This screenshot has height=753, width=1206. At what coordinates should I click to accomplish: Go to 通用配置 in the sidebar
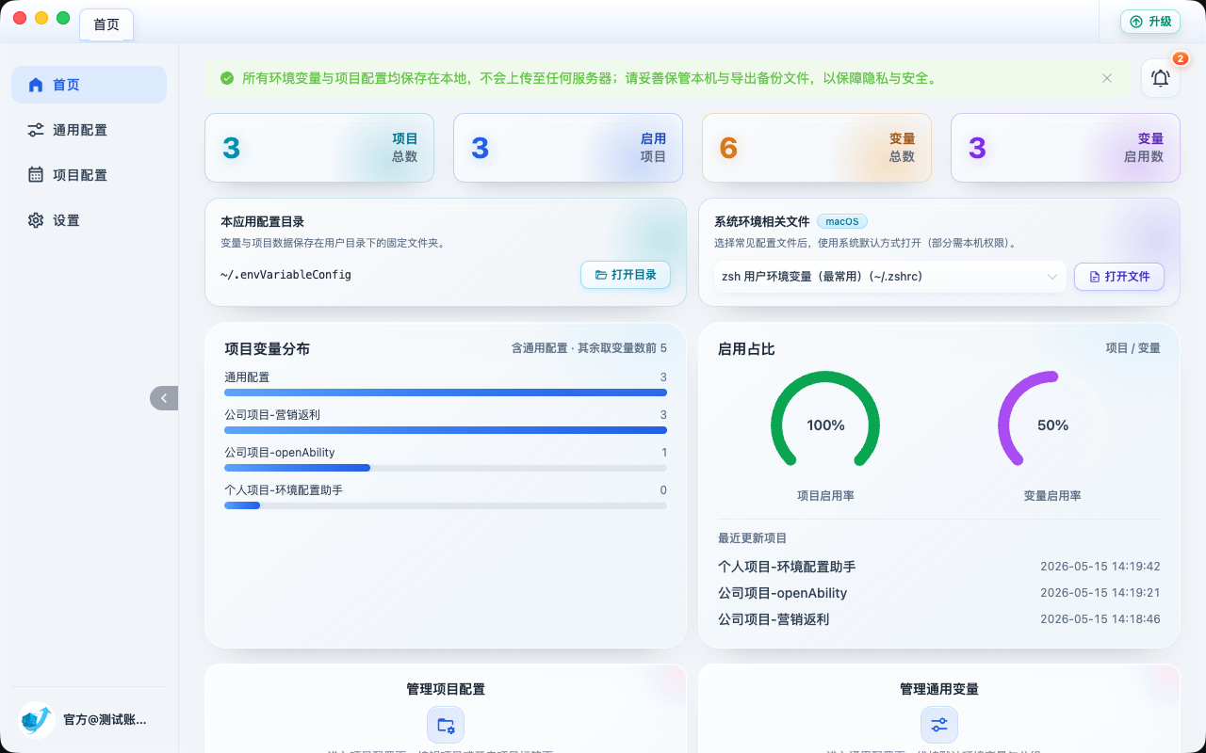[89, 130]
